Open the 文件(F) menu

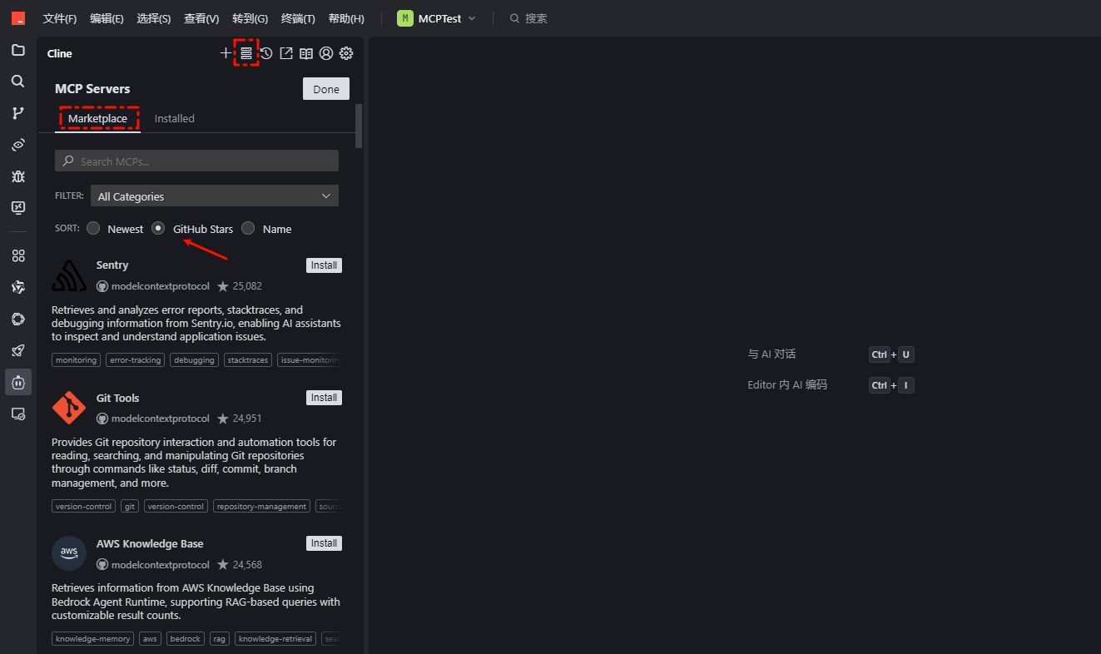pyautogui.click(x=60, y=18)
